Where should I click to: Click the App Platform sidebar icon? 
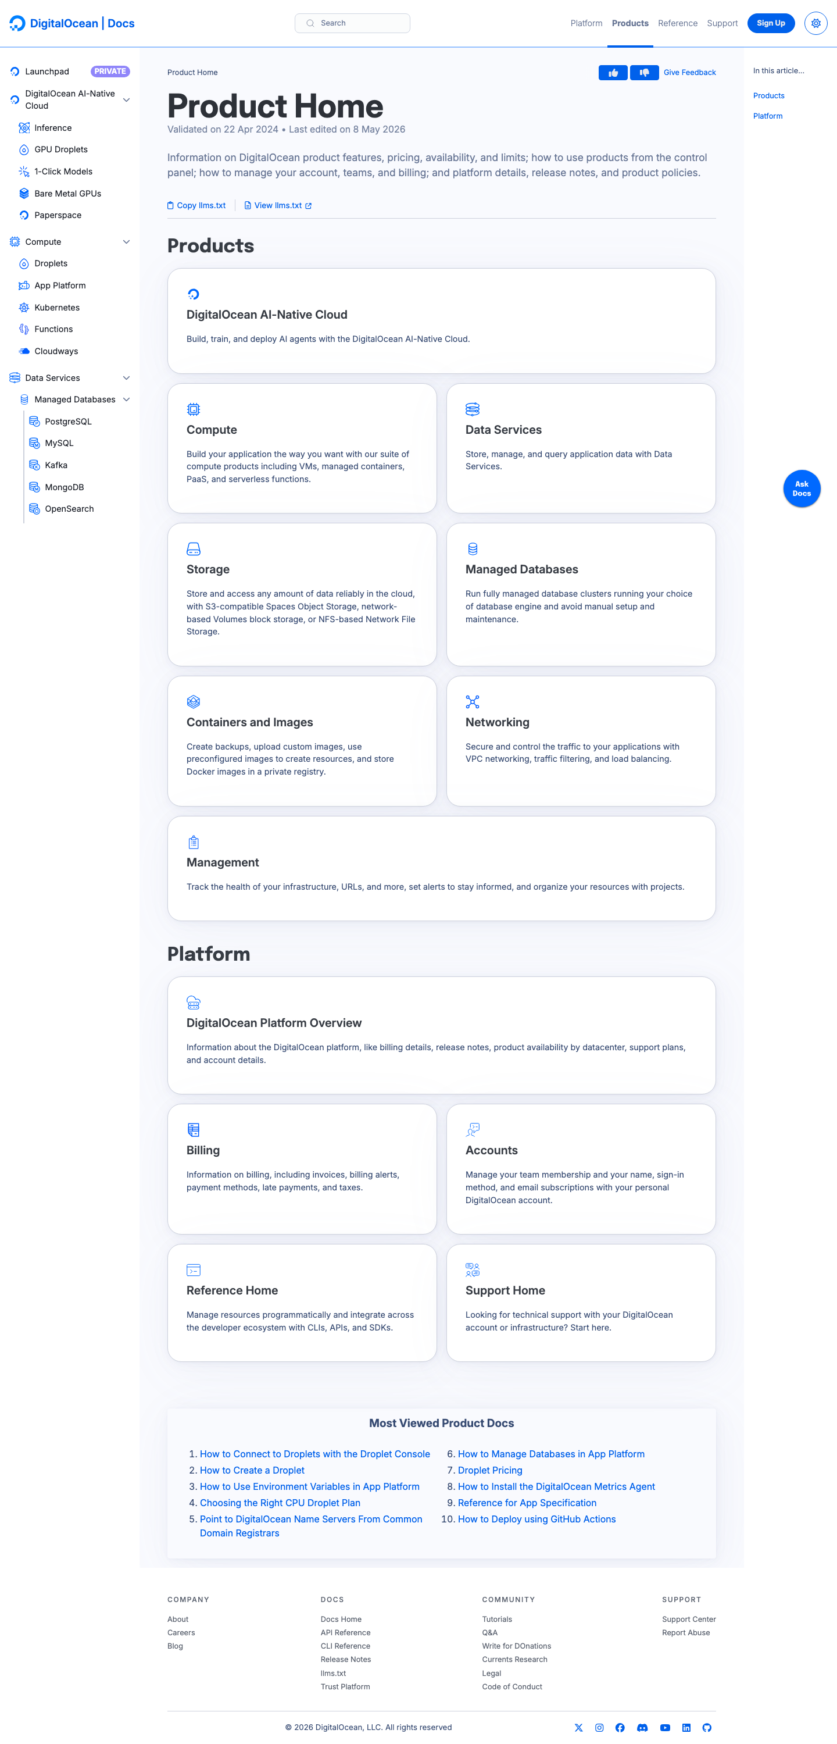[x=24, y=286]
